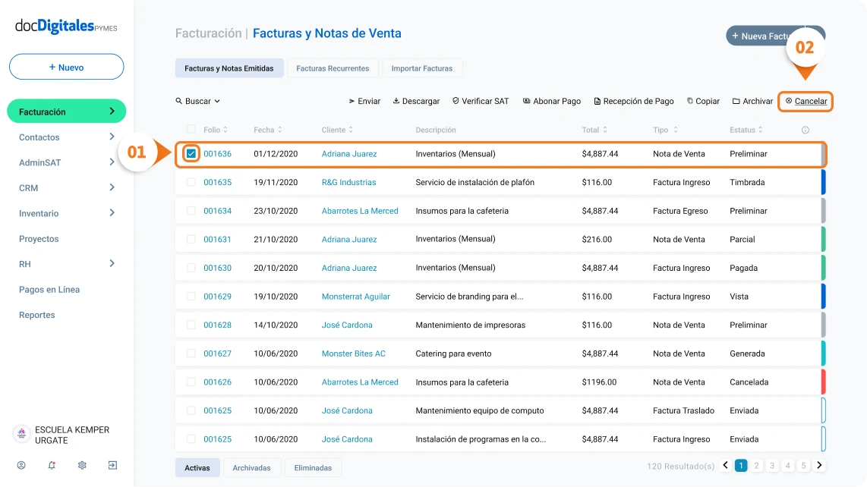Viewport: 867px width, 487px height.
Task: Click the Descargar toolbar action
Action: pyautogui.click(x=416, y=101)
